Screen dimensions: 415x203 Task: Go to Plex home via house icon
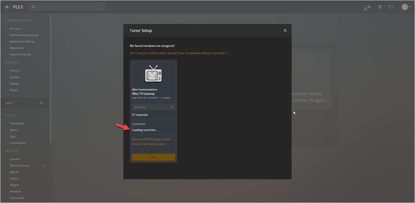7,7
